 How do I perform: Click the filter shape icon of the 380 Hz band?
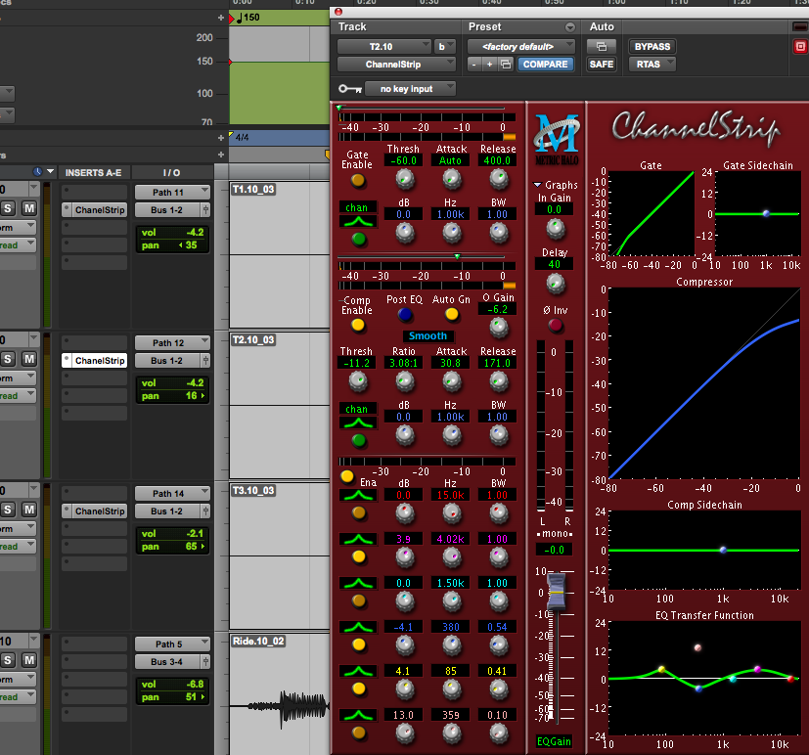point(358,627)
